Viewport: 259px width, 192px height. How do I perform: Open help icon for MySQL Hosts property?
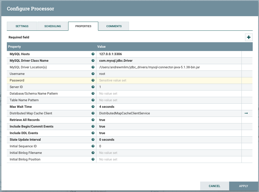[x=93, y=54]
